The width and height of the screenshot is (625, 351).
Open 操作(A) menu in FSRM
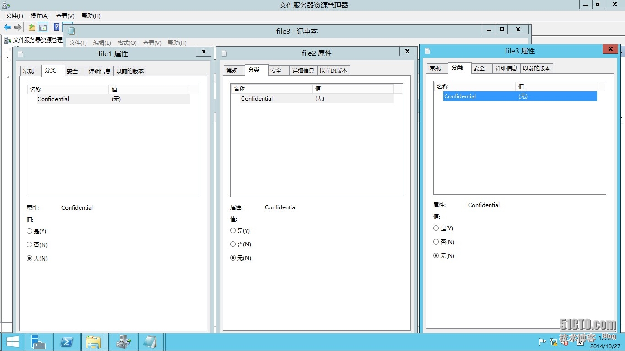40,16
